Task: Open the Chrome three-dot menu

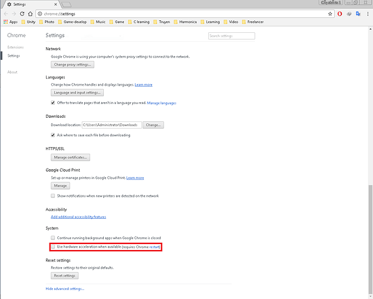Action: point(368,14)
